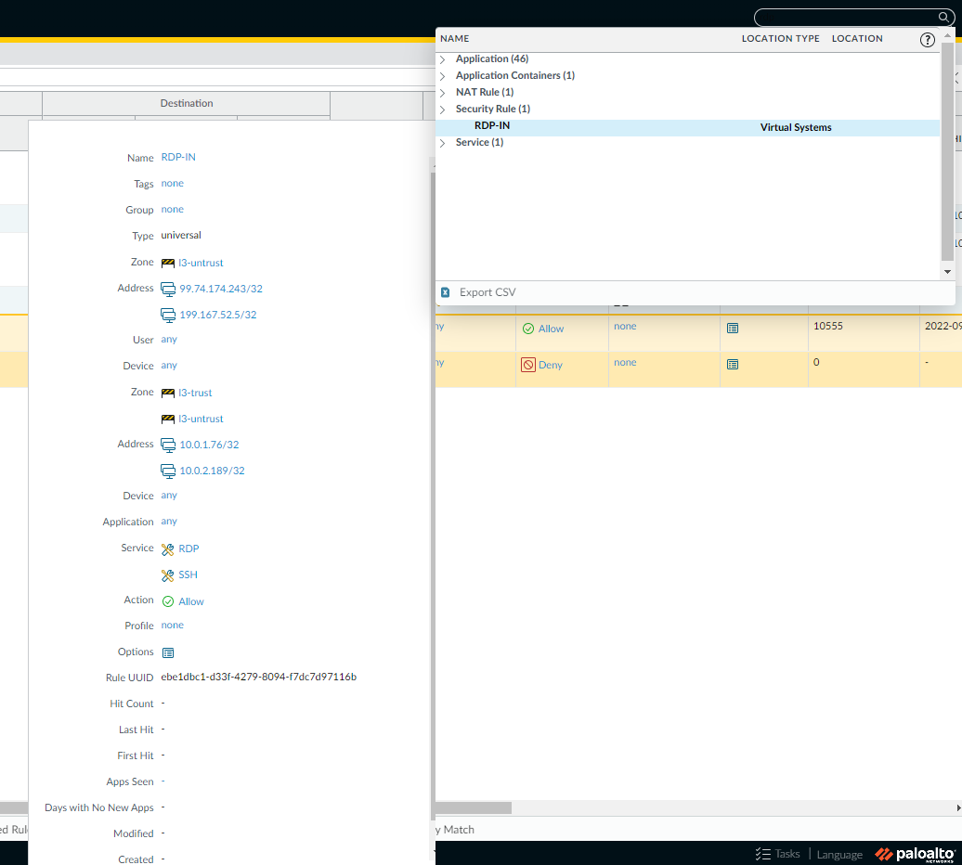Click the search results vertical scrollbar
962x865 pixels.
(947, 148)
